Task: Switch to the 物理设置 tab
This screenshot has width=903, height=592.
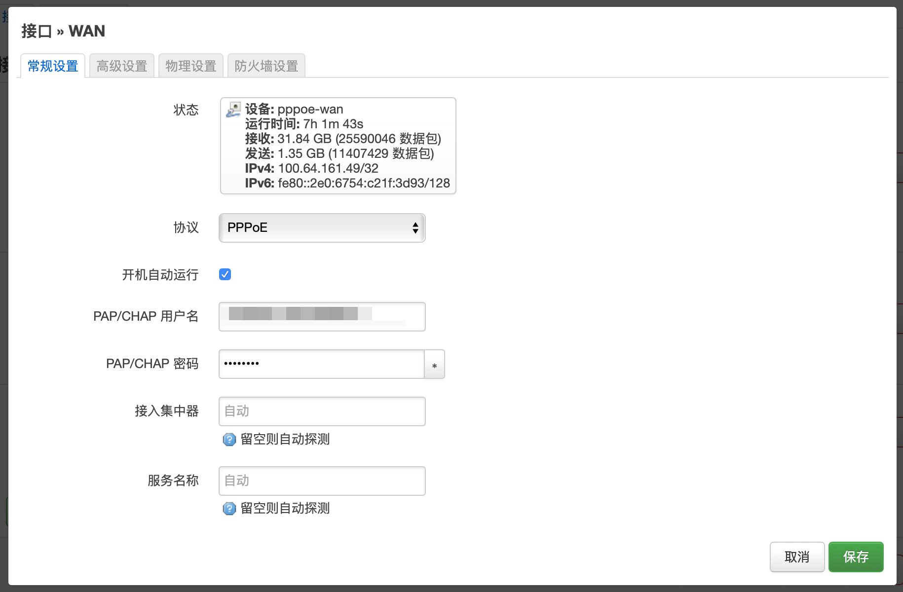Action: point(191,66)
